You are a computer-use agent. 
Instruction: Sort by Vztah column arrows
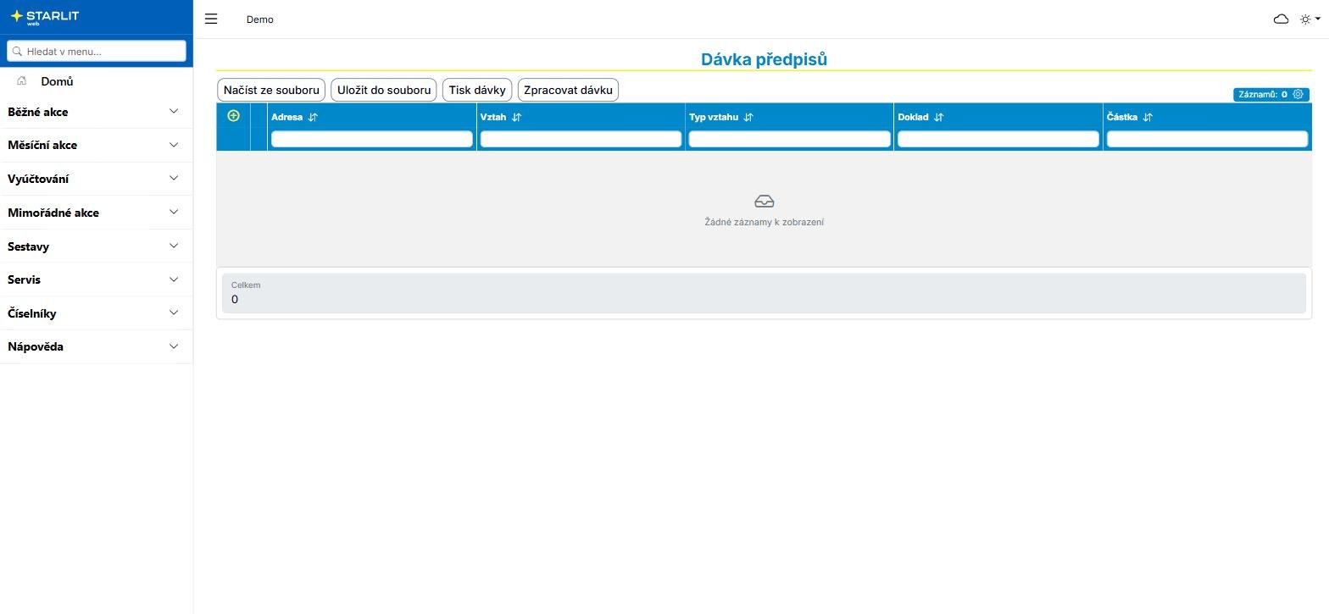pyautogui.click(x=517, y=118)
